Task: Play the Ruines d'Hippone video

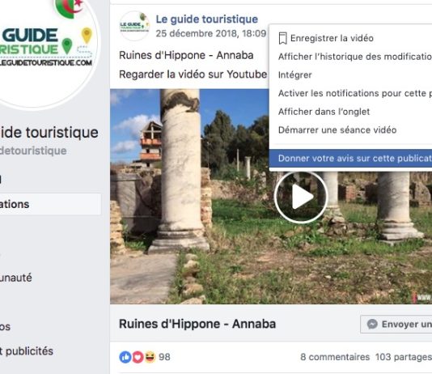Action: coord(301,197)
